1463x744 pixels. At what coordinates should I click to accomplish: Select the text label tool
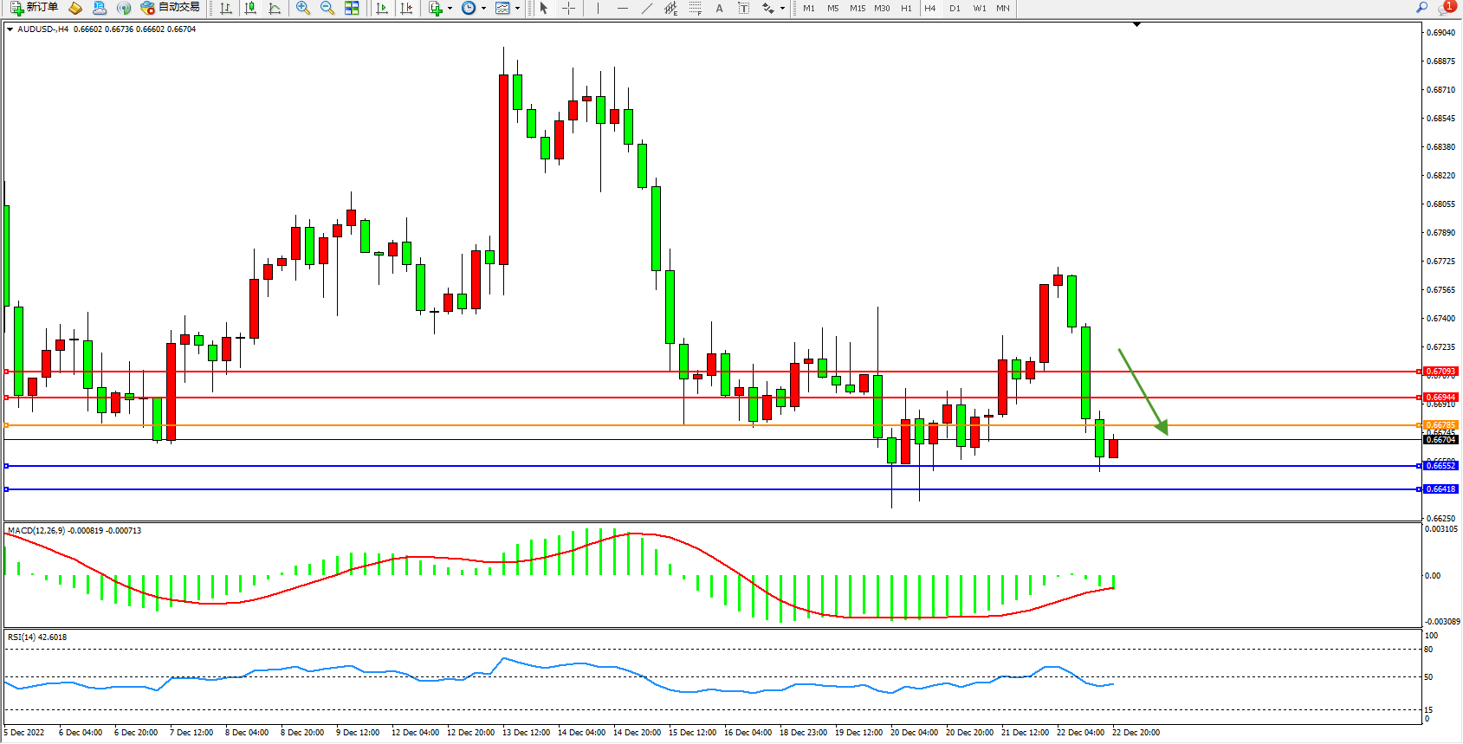coord(743,8)
